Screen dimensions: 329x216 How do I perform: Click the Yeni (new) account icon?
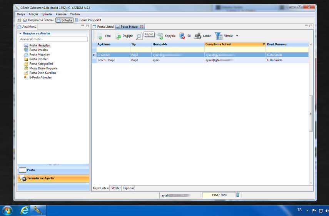(x=100, y=36)
